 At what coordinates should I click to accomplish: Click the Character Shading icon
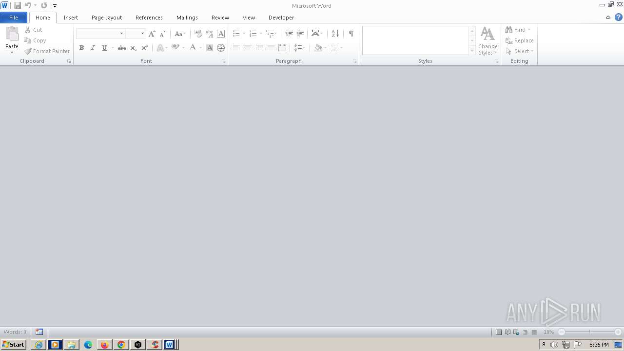210,48
